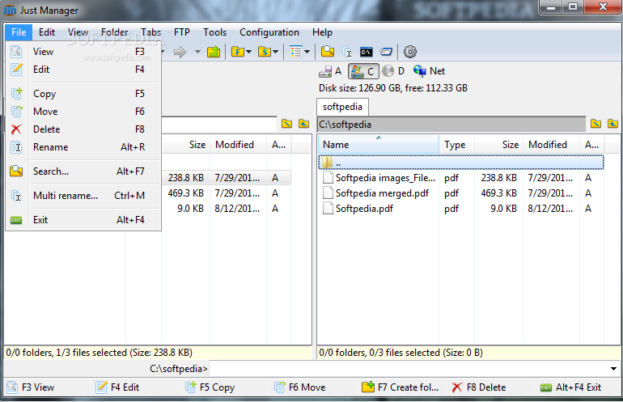
Task: Sort right panel by Modified column
Action: pos(552,145)
